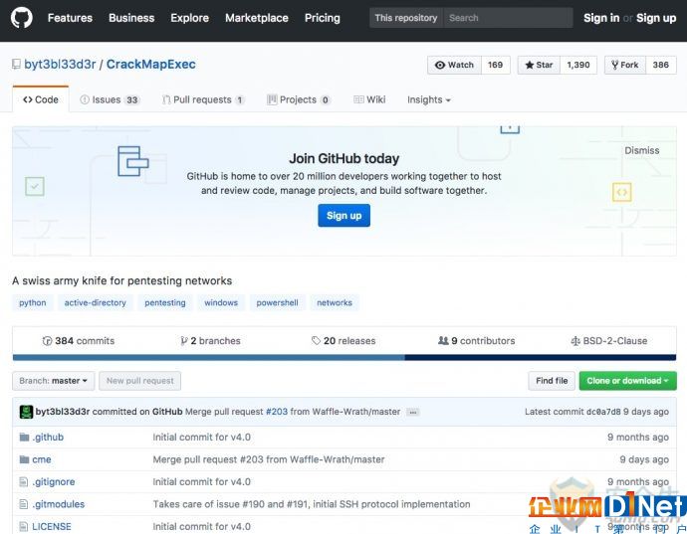The image size is (687, 534).
Task: Click the This repository search scope
Action: [x=406, y=18]
